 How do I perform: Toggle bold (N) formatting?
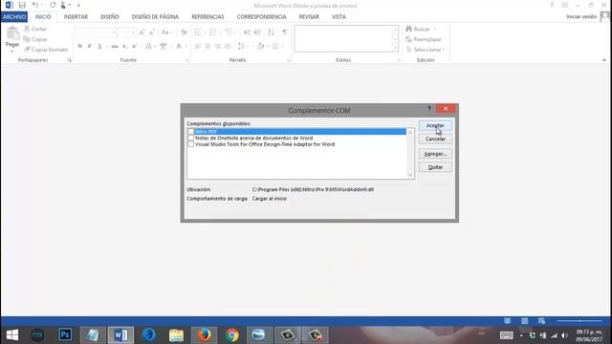click(80, 46)
